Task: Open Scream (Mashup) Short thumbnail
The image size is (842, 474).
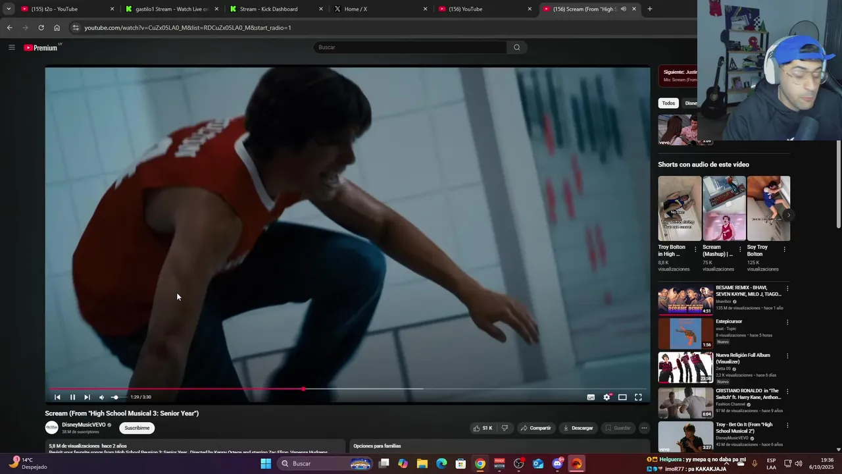Action: coord(724,208)
